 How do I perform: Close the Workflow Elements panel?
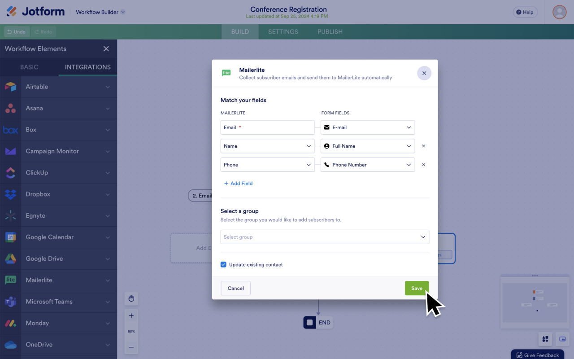pos(106,48)
